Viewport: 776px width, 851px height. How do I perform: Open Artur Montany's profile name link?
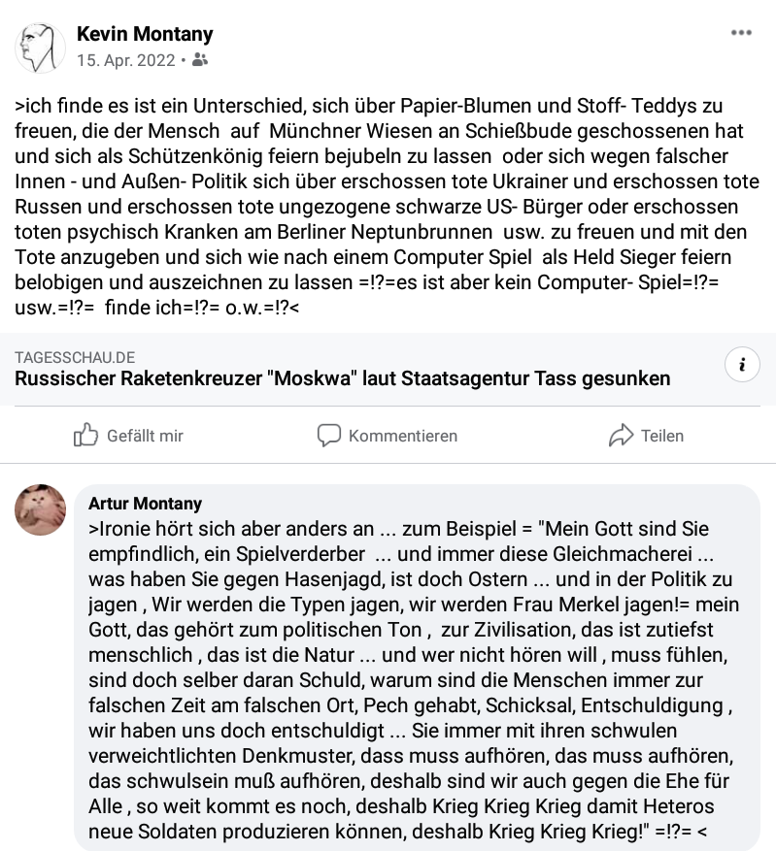145,503
